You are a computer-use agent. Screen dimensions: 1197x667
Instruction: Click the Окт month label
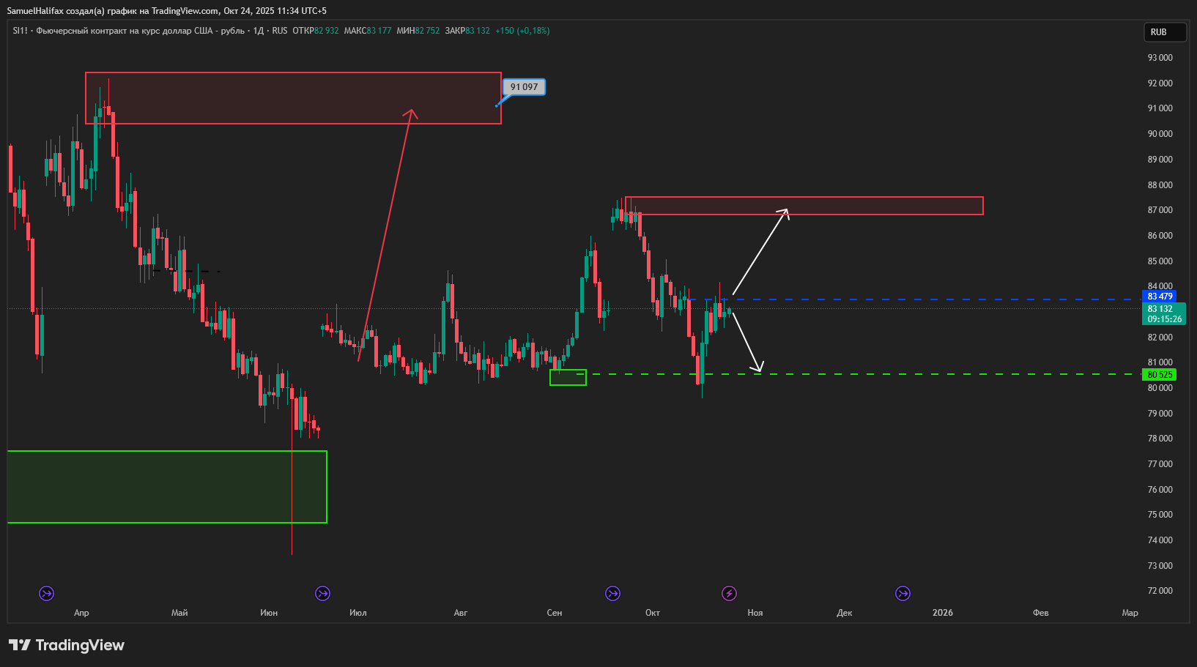click(653, 613)
